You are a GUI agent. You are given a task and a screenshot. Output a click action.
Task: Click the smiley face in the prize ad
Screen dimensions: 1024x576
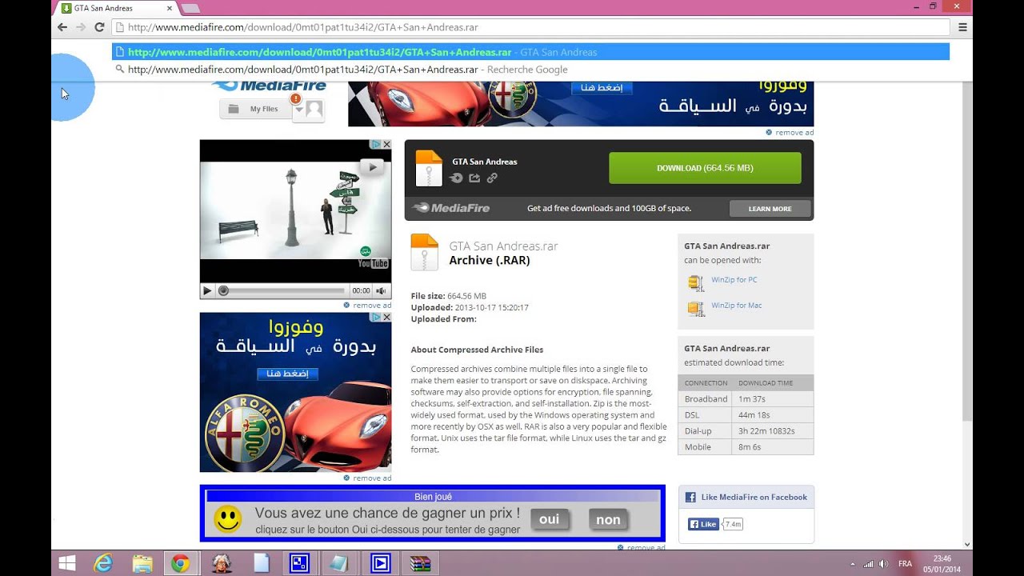[228, 520]
